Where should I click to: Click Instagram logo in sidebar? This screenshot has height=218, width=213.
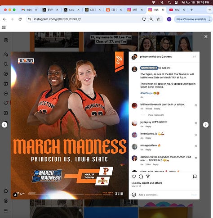[6, 40]
